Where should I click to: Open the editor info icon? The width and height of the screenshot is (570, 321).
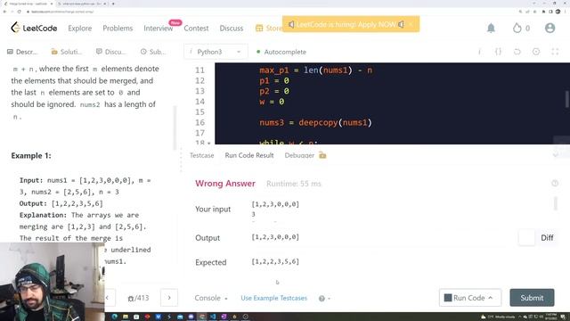(x=479, y=52)
